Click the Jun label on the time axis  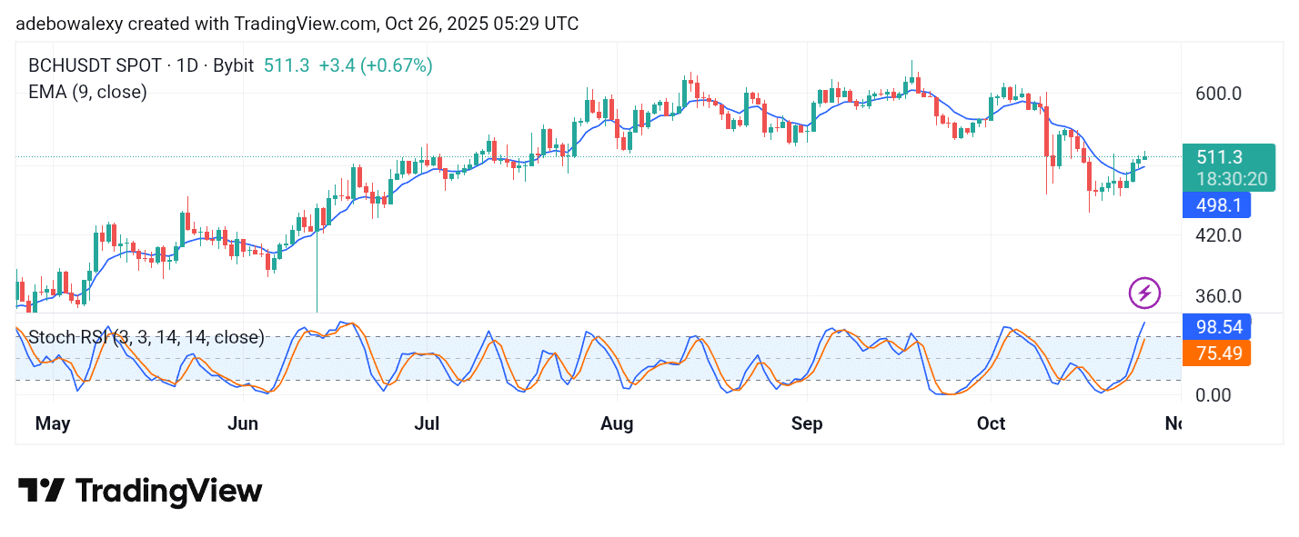click(243, 423)
